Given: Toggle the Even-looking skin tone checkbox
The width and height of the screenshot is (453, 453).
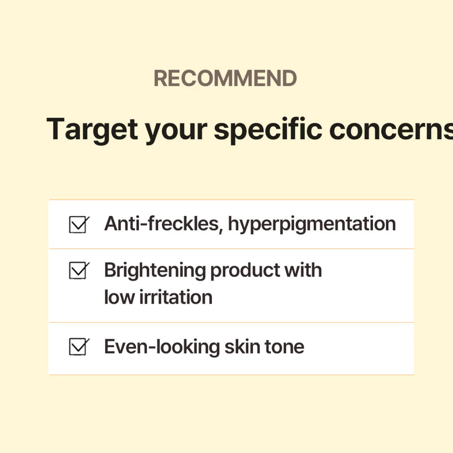Looking at the screenshot, I should tap(78, 347).
